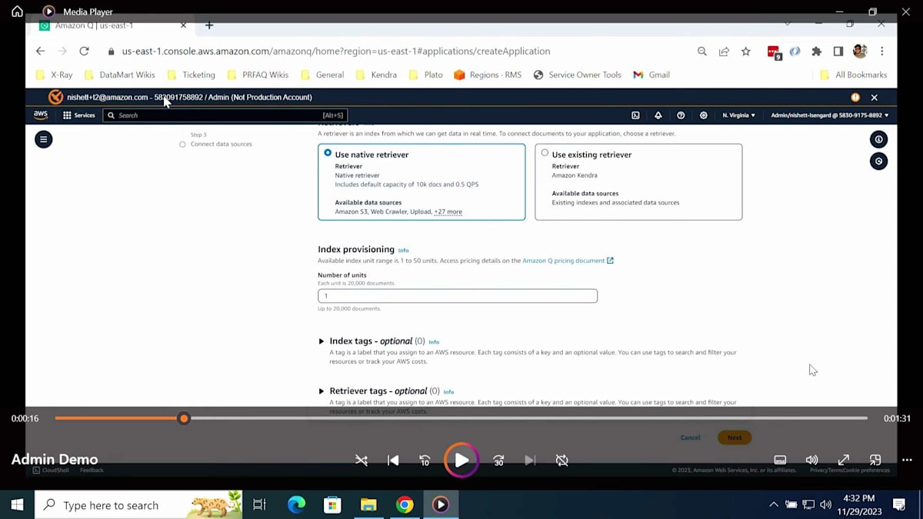Open Windows Start menu
The width and height of the screenshot is (923, 519).
[17, 505]
